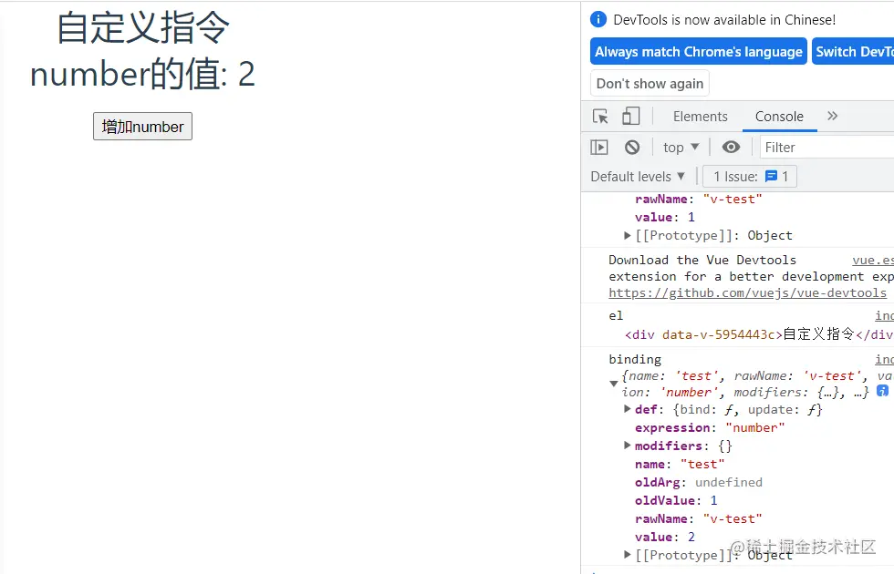Screen dimensions: 894x574
Task: Expand the modifiers: {} row
Action: [677, 446]
